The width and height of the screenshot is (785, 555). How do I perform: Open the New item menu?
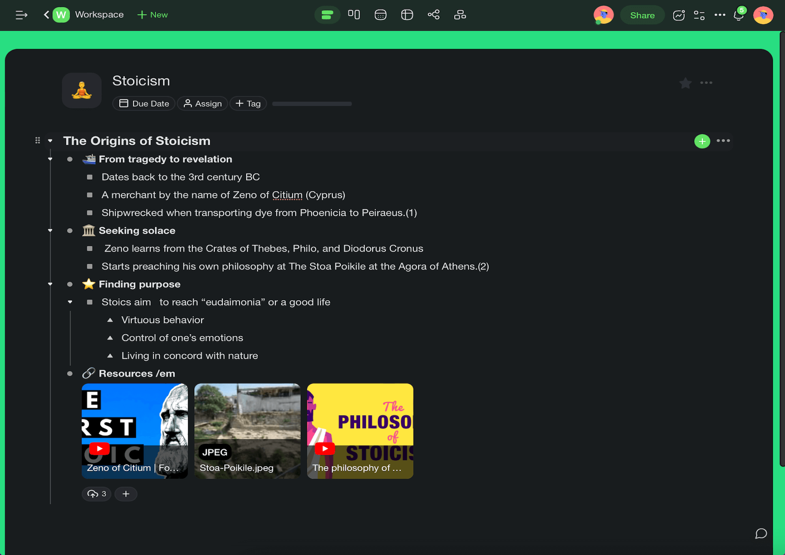(x=152, y=15)
